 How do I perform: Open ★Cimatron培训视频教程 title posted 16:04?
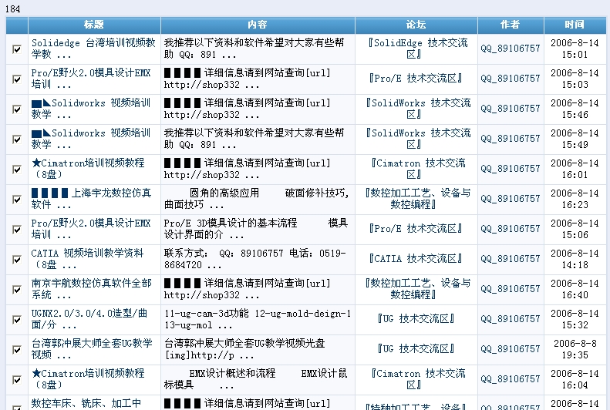click(x=88, y=379)
